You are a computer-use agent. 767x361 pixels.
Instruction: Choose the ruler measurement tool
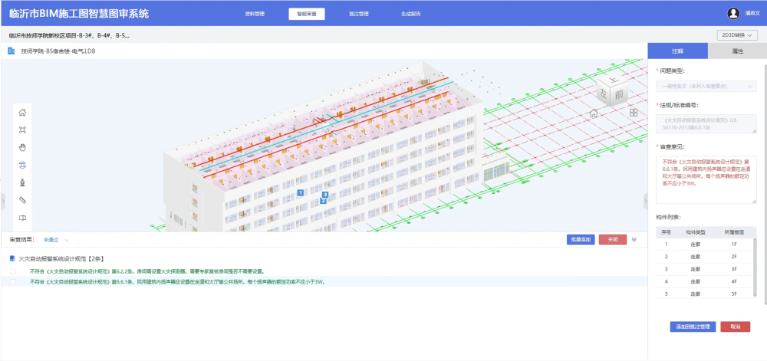[22, 200]
